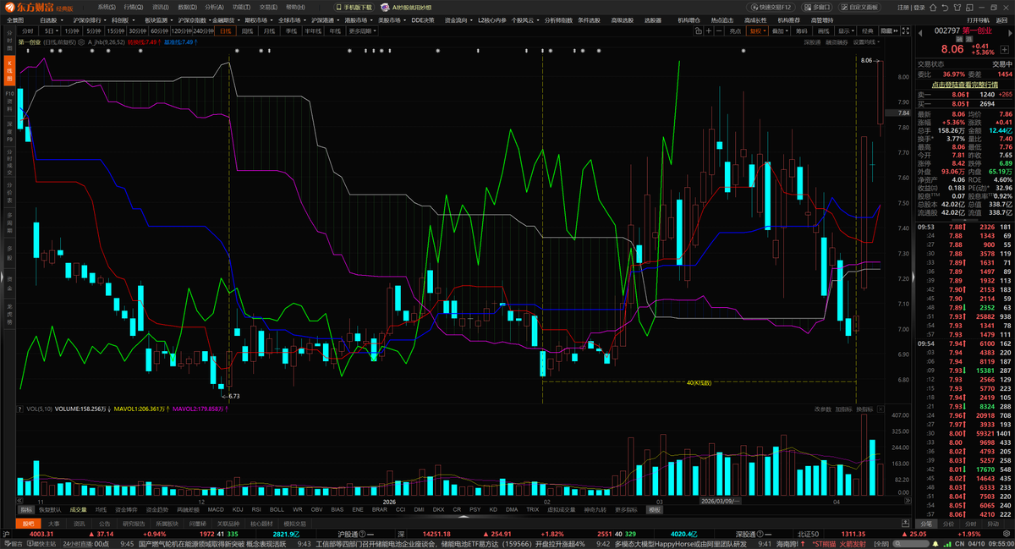The image size is (1015, 549).
Task: Open 研究报告 bottom tab
Action: pyautogui.click(x=134, y=524)
